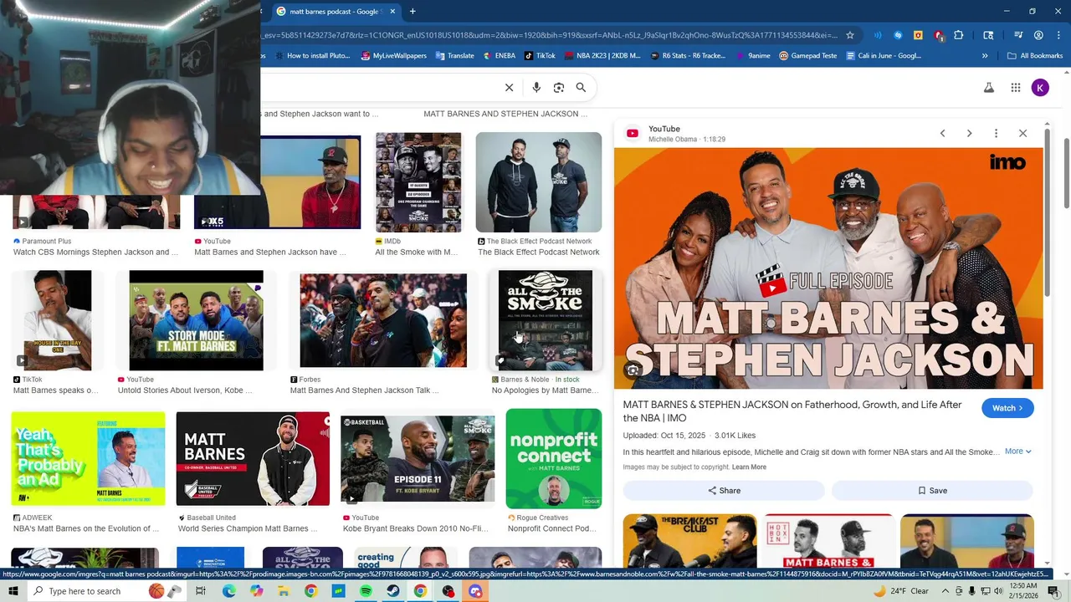
Task: Close the matt barnes podcast tab
Action: 392,11
